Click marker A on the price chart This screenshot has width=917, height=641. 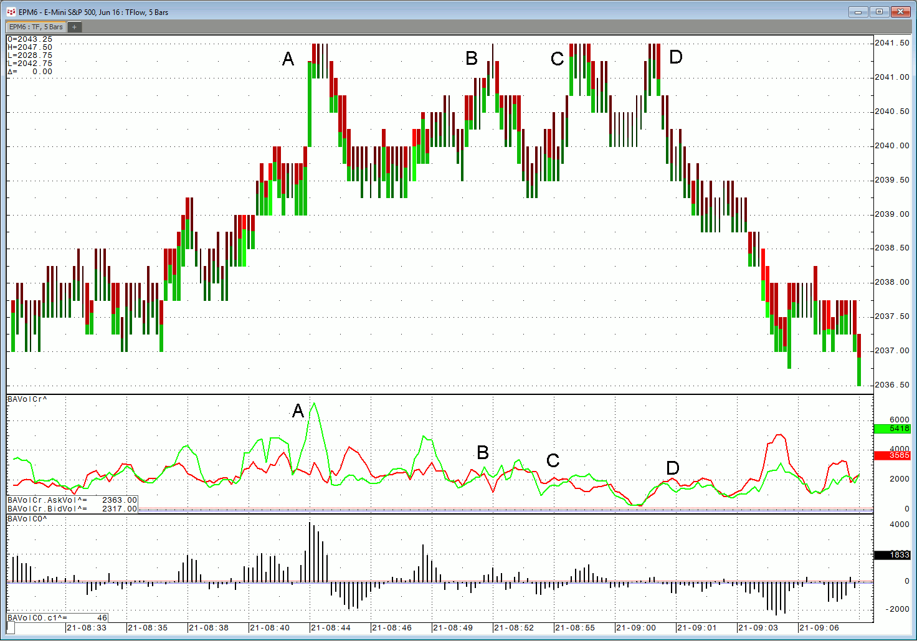click(288, 59)
